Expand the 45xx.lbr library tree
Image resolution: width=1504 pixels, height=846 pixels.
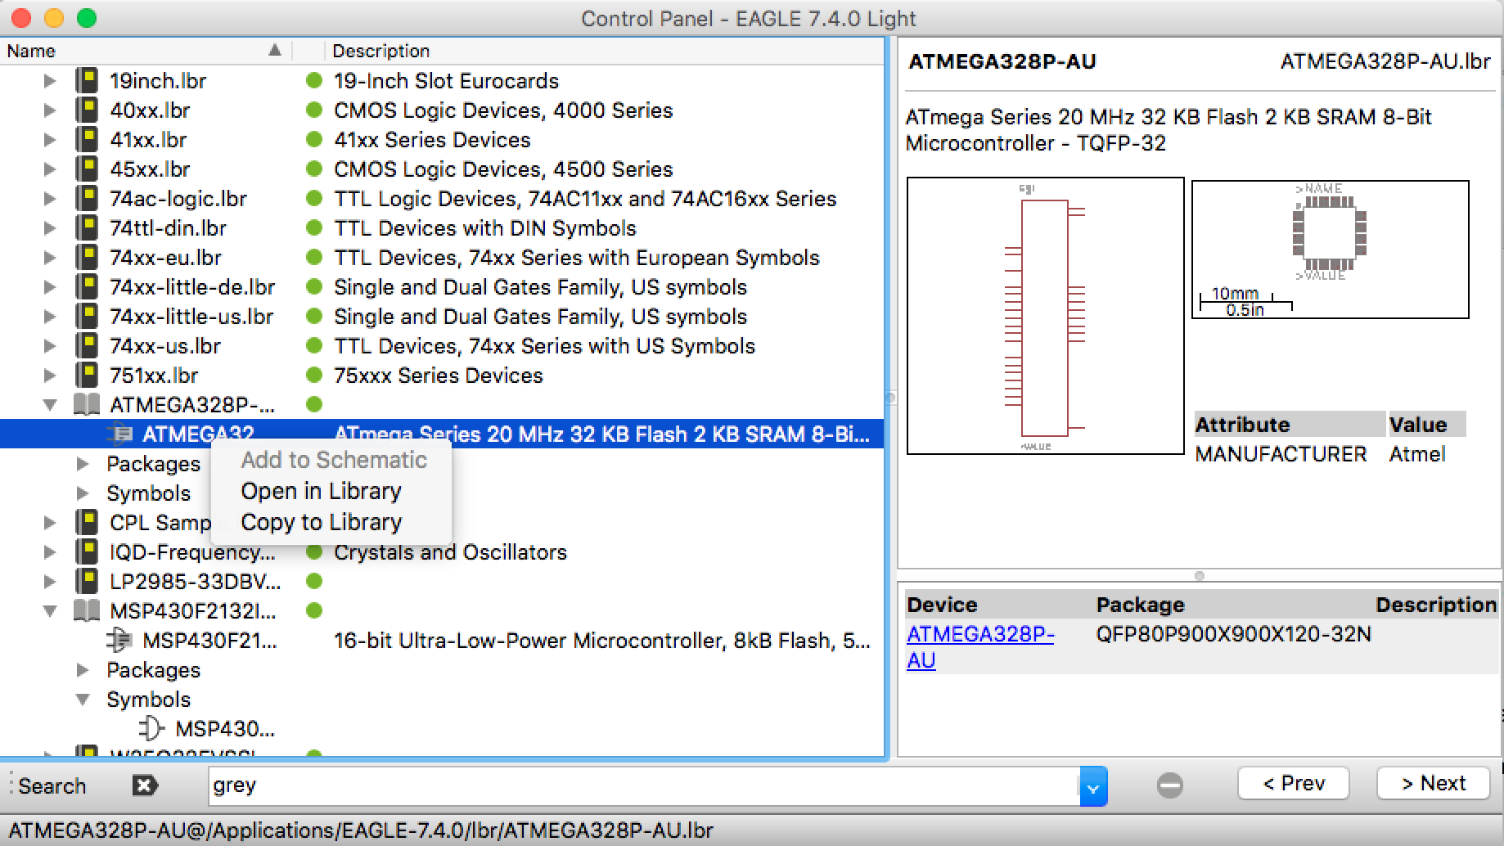(x=50, y=169)
